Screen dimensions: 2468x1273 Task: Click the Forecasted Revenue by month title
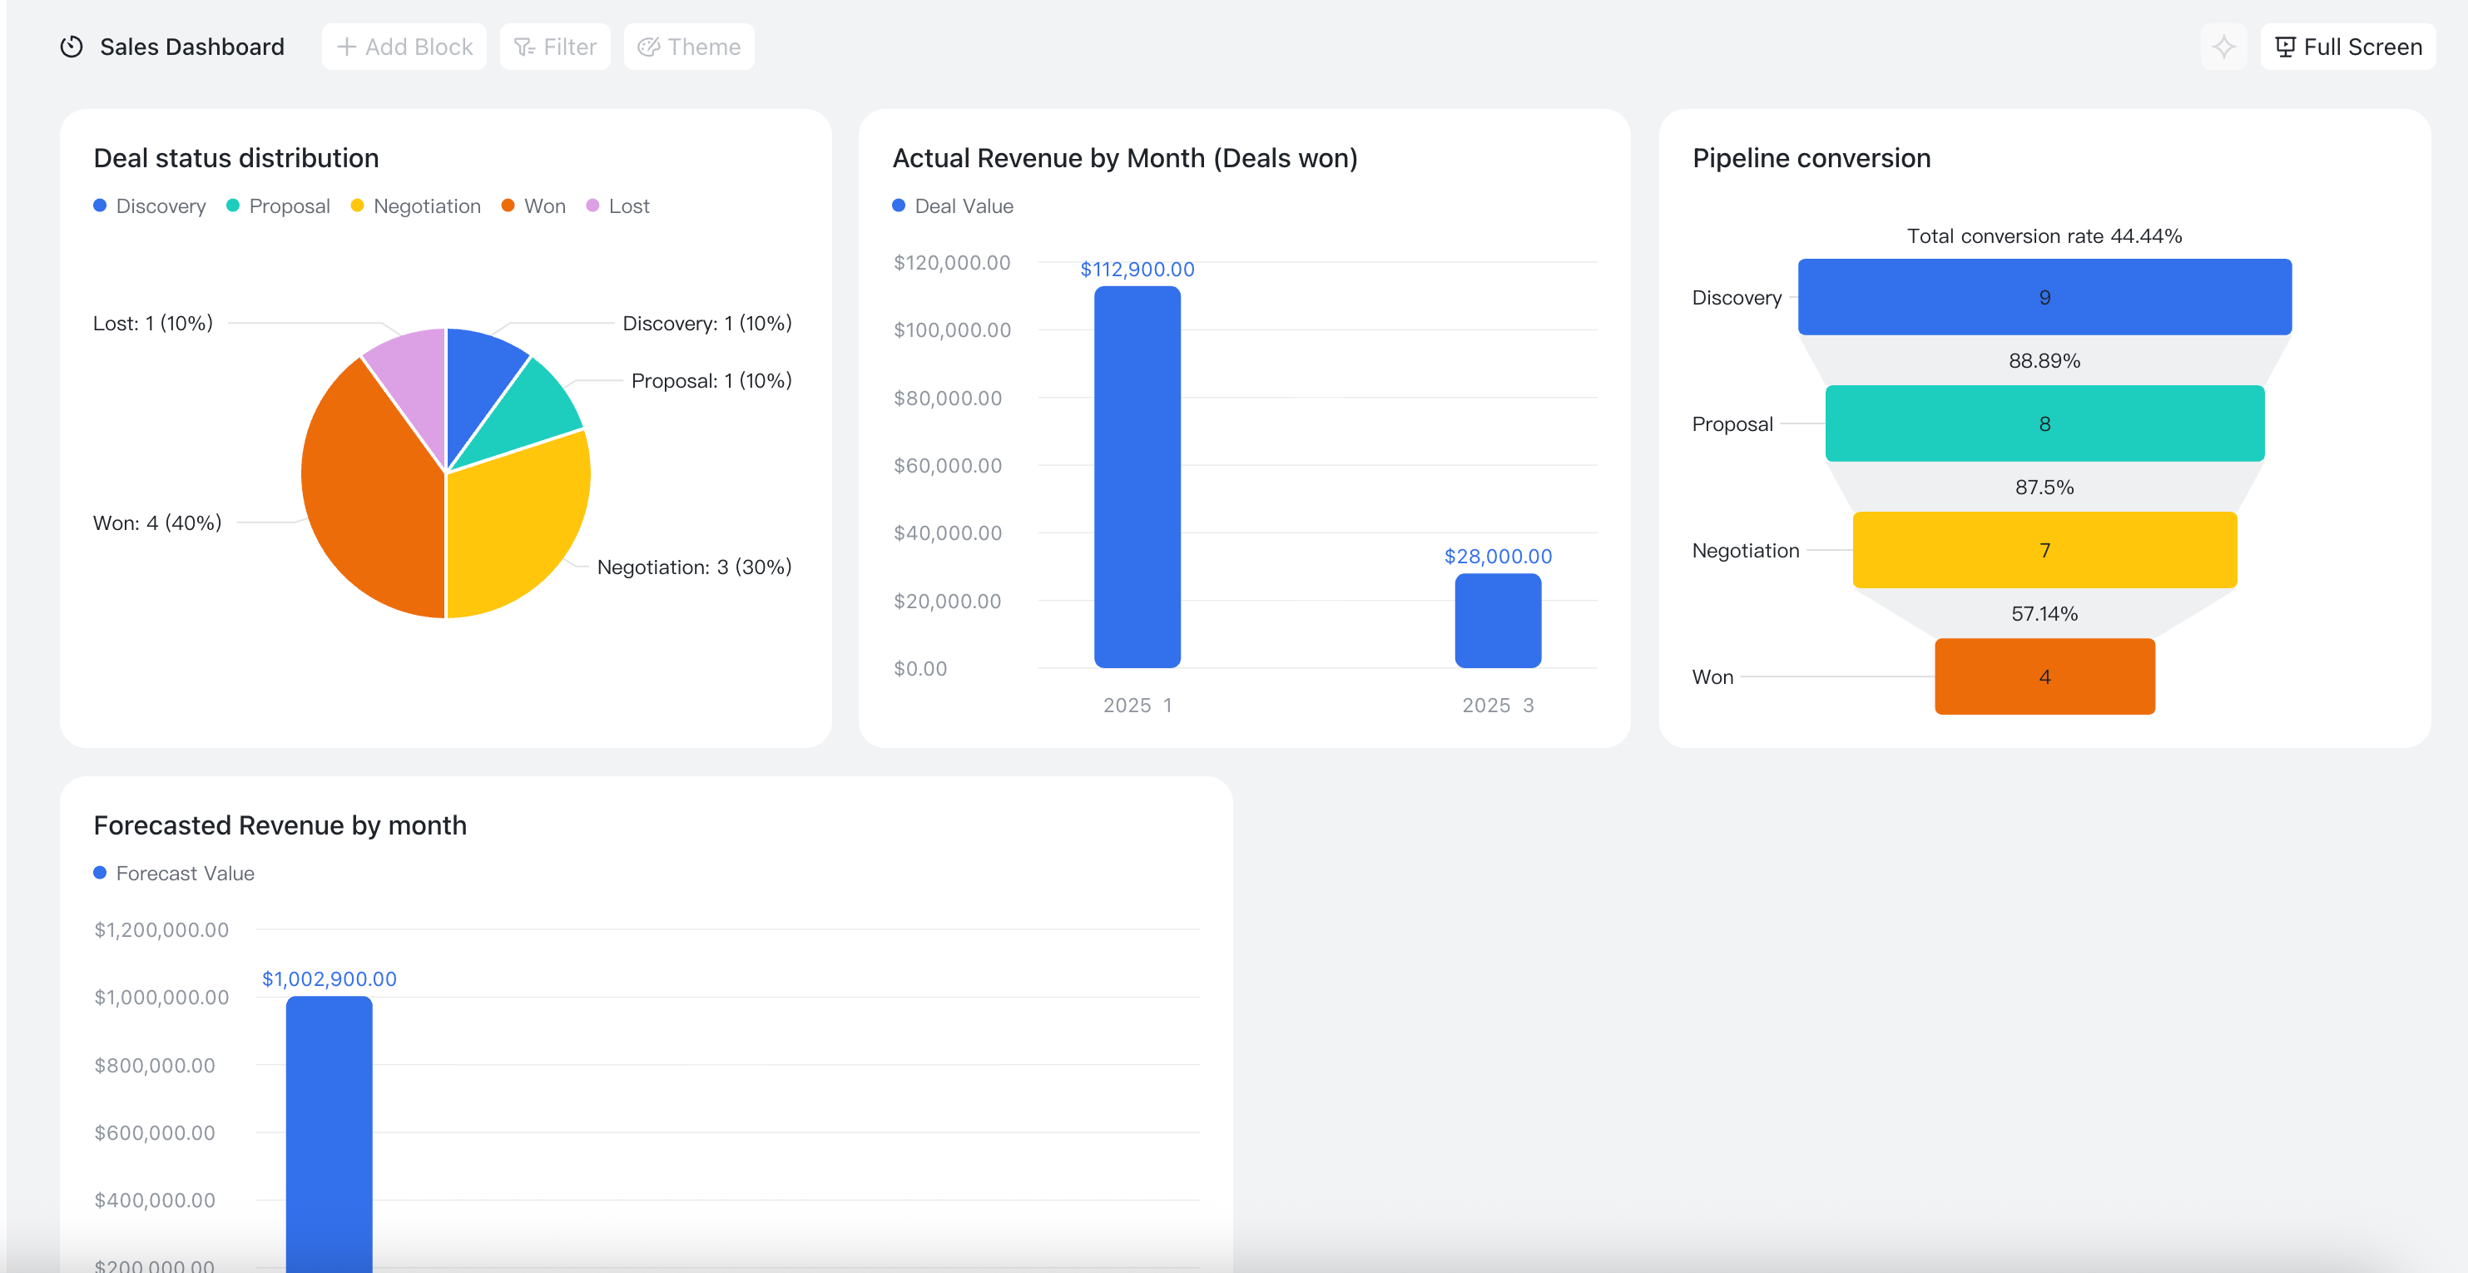coord(280,825)
